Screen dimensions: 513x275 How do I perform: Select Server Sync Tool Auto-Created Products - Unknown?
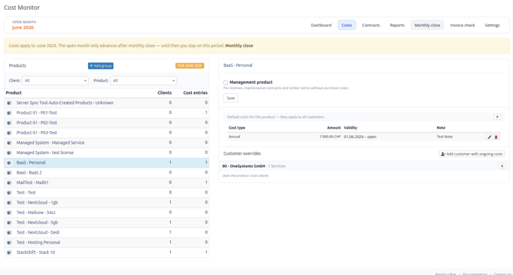106,103
